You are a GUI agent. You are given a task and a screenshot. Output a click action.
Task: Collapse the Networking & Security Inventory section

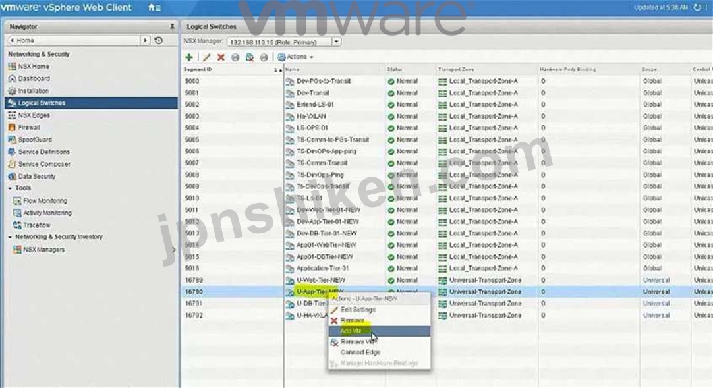(10, 237)
